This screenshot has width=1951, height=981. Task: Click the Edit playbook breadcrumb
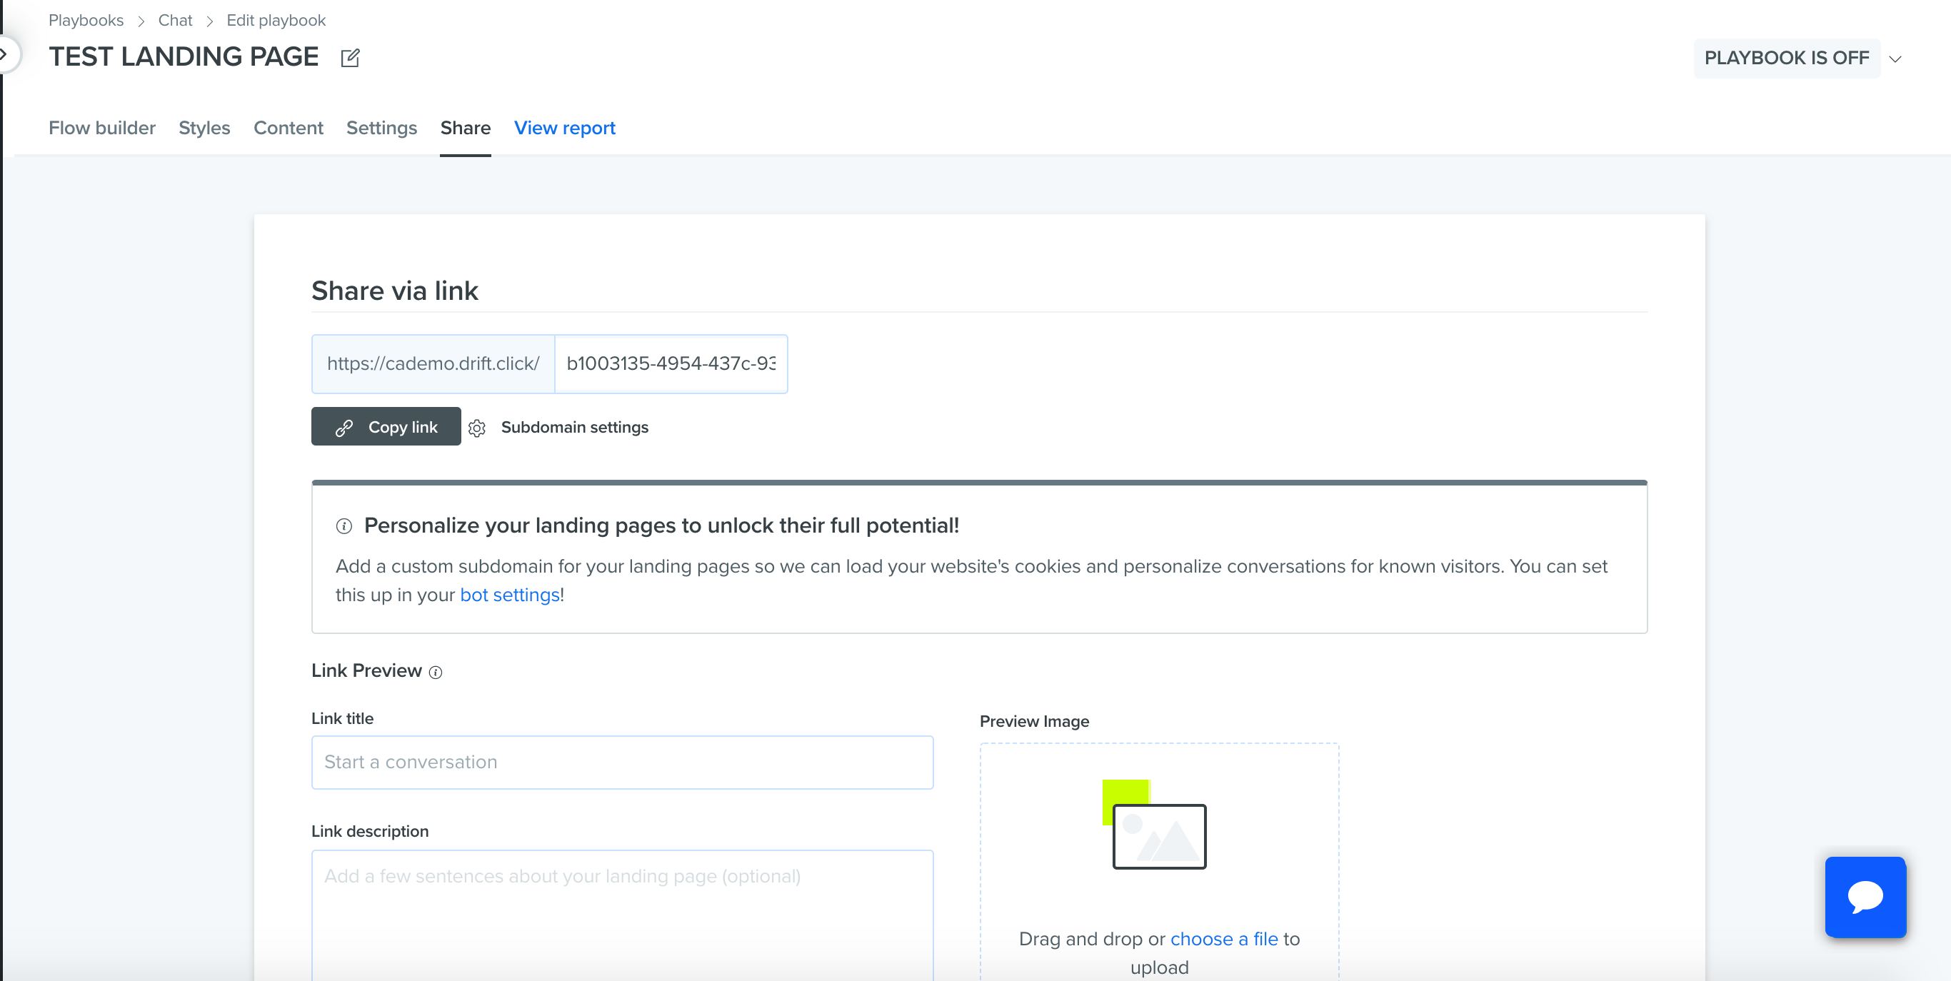[x=276, y=21]
